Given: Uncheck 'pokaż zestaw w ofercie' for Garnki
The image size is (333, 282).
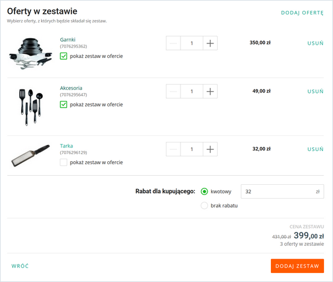Looking at the screenshot, I should [x=63, y=56].
